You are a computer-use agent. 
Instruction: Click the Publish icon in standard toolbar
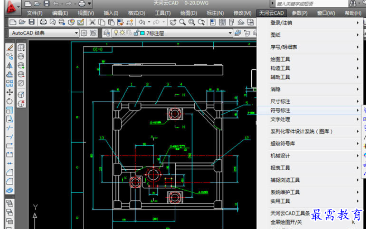pyautogui.click(x=62, y=22)
